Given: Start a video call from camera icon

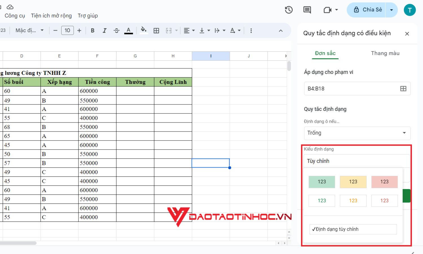Looking at the screenshot, I should (x=327, y=10).
